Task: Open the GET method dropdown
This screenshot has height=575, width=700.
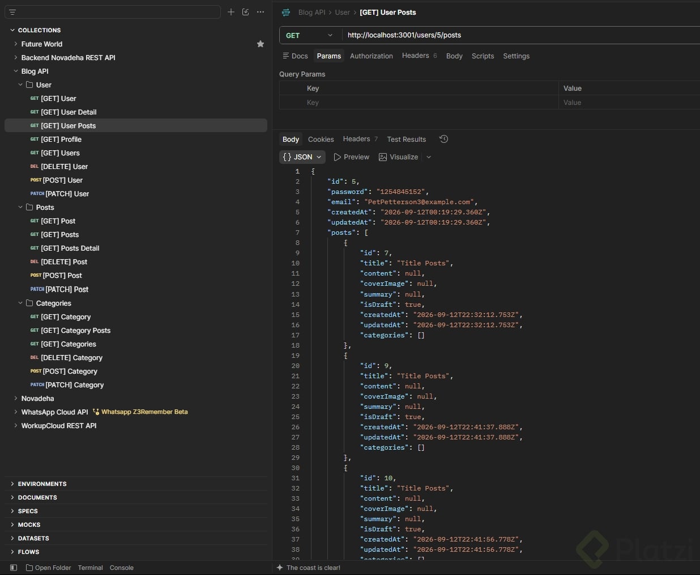Action: [x=310, y=35]
